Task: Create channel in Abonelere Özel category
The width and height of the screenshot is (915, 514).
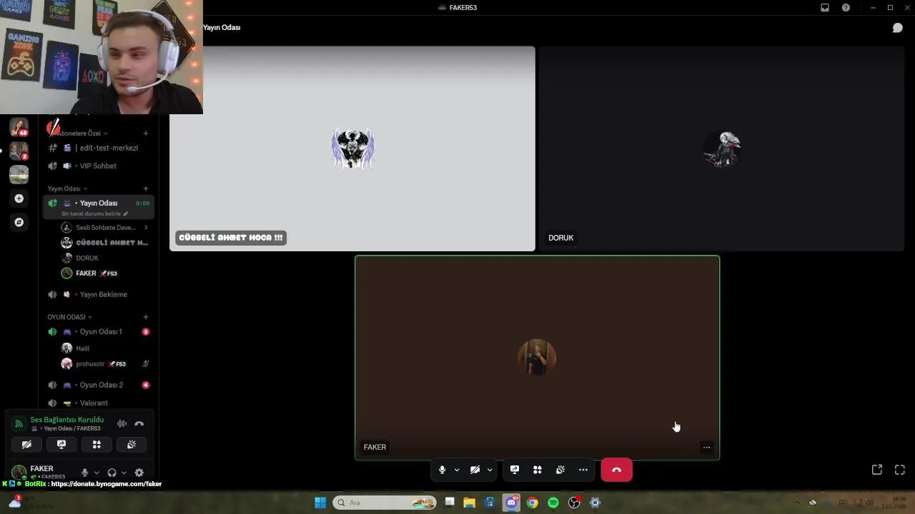Action: pyautogui.click(x=146, y=133)
